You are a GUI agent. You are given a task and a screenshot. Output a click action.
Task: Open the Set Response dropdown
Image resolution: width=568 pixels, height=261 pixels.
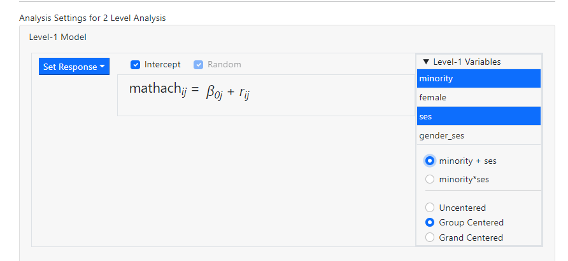click(x=74, y=67)
